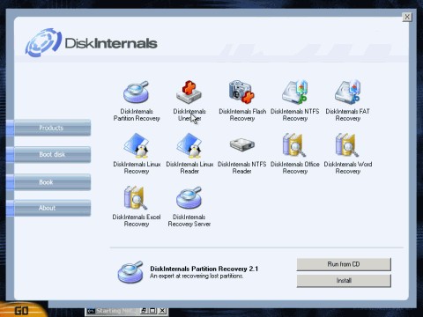Viewport: 423px width, 317px height.
Task: Select DiskInternals Word Recovery icon
Action: coord(347,144)
